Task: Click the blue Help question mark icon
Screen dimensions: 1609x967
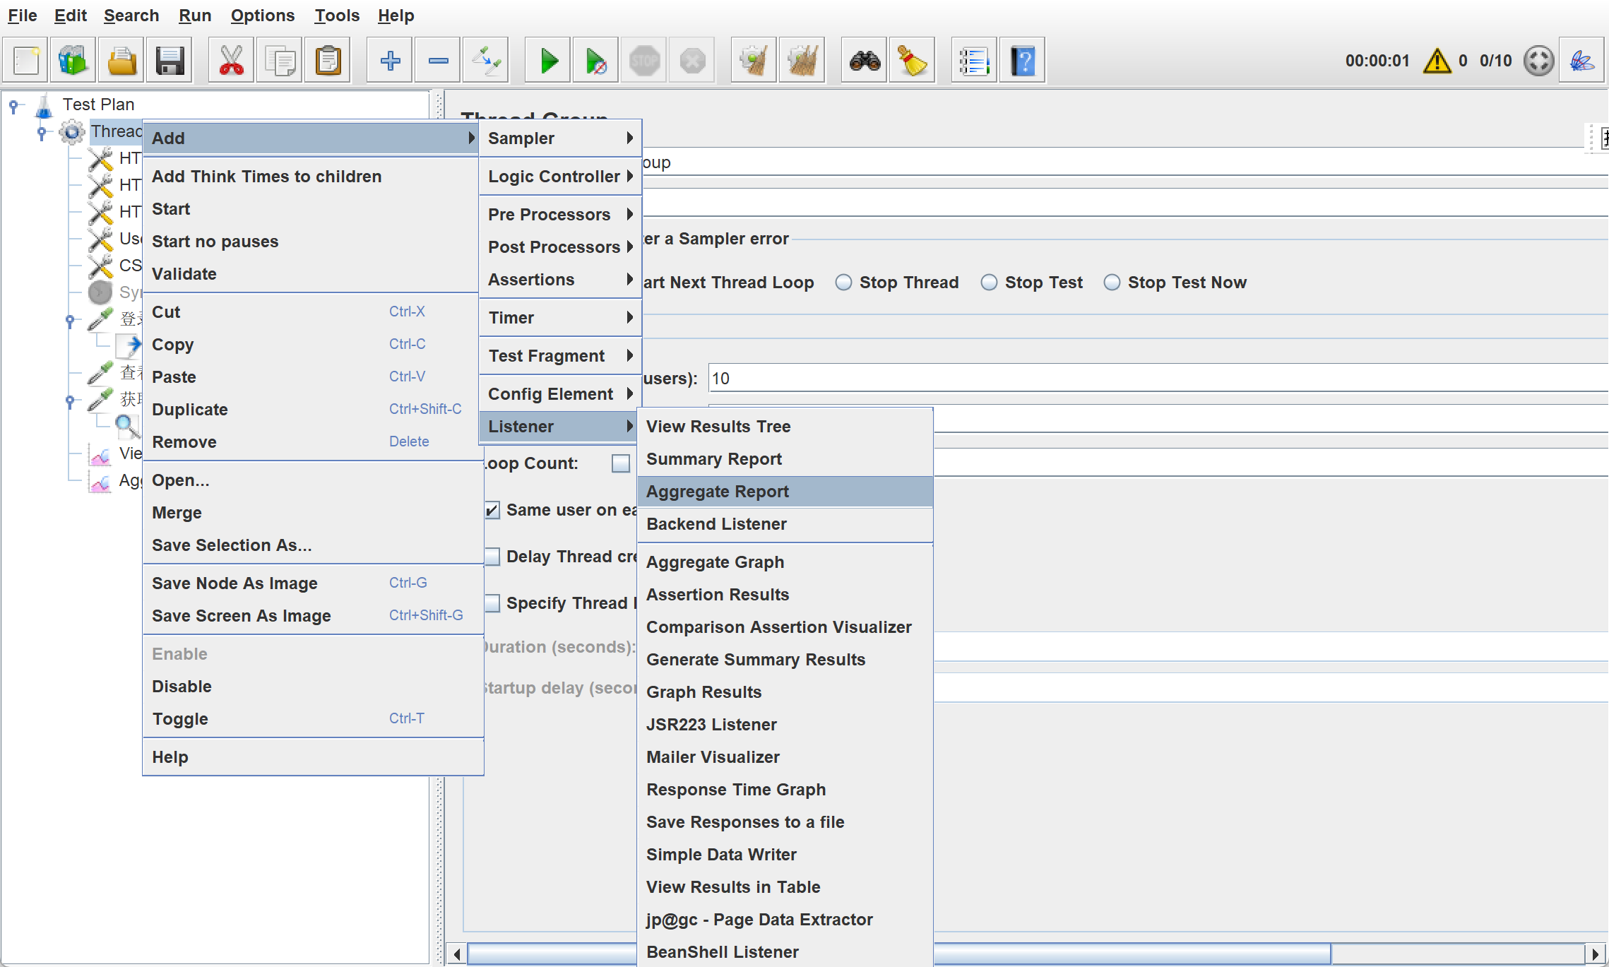Action: tap(1022, 61)
